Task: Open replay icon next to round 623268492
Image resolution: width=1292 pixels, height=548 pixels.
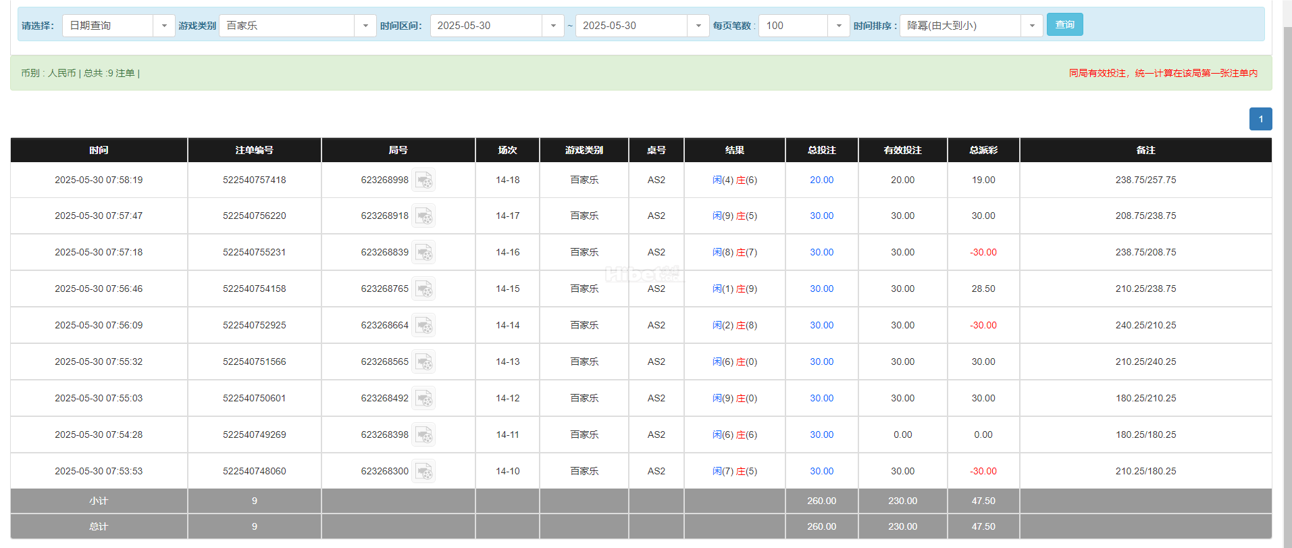Action: (x=423, y=399)
